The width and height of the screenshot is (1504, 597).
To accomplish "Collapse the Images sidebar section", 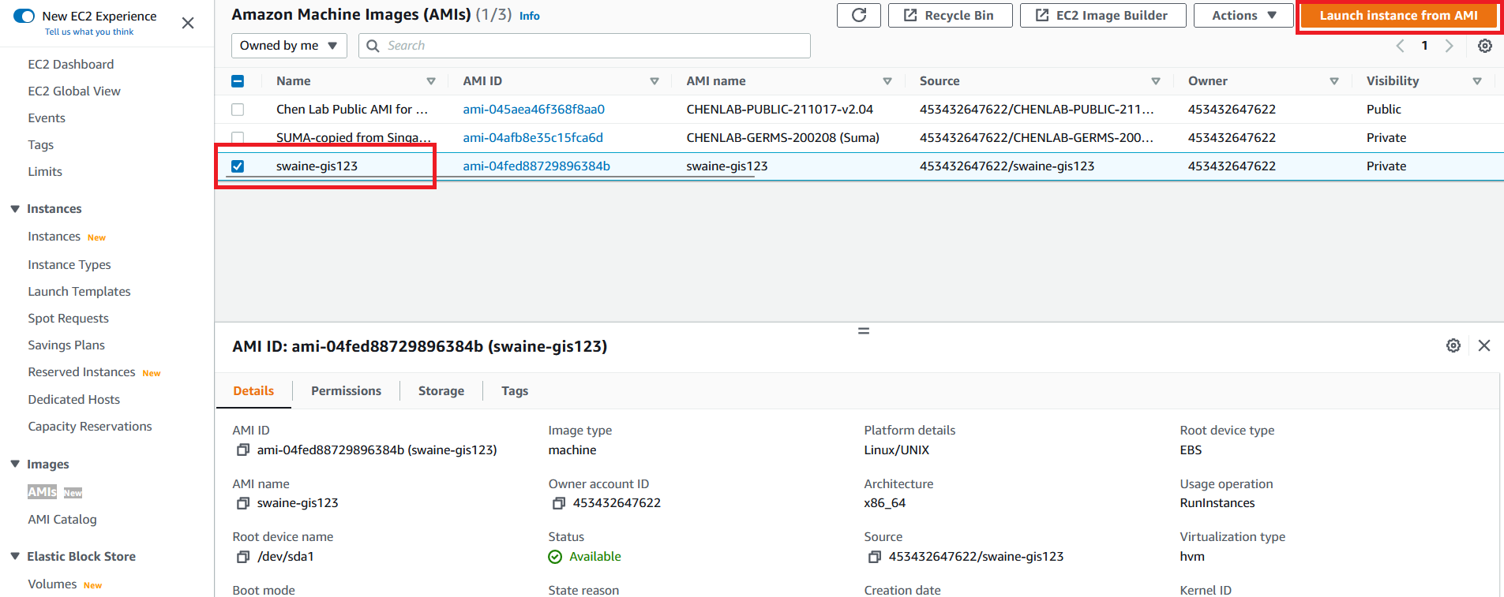I will click(15, 465).
